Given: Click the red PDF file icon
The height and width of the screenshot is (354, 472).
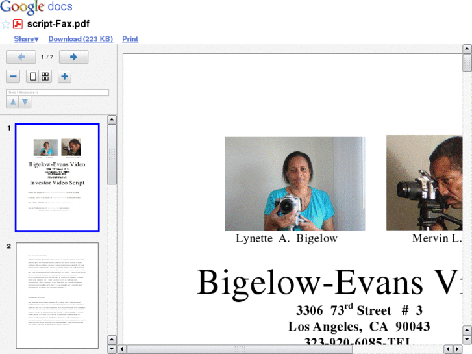Looking at the screenshot, I should pos(18,25).
